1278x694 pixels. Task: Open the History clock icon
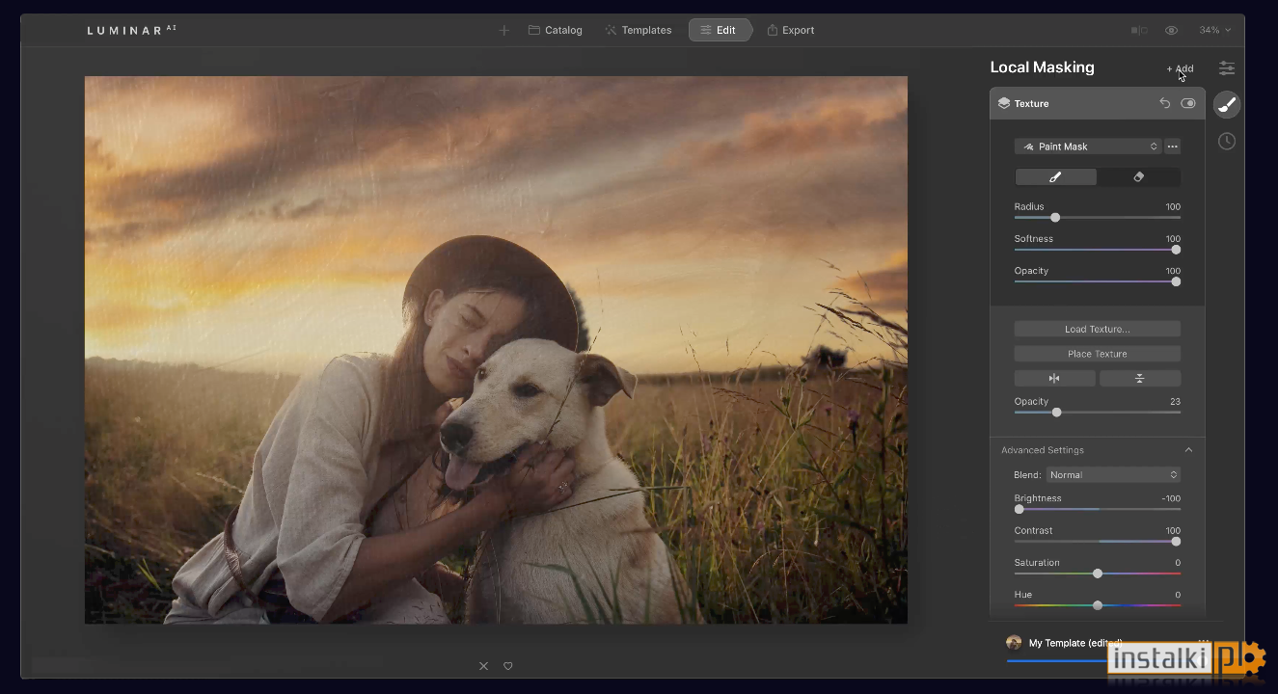1226,141
